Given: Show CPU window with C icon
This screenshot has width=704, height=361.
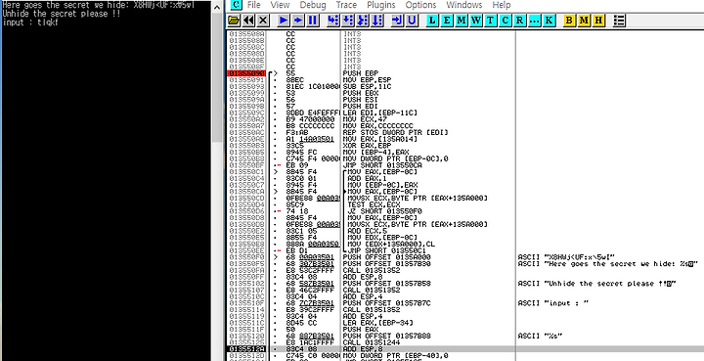Looking at the screenshot, I should 506,21.
